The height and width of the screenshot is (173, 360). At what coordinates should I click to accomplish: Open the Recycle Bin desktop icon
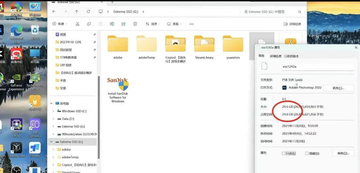(x=35, y=32)
